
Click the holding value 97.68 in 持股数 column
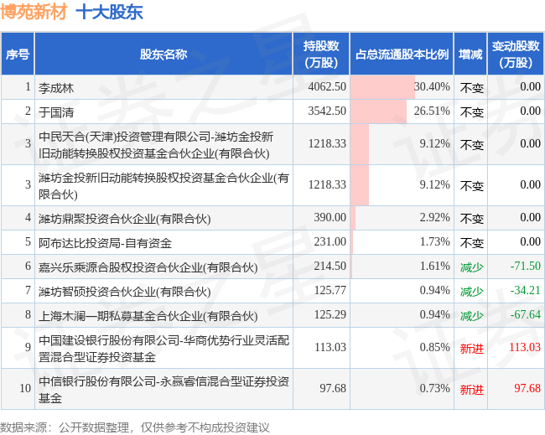point(333,388)
